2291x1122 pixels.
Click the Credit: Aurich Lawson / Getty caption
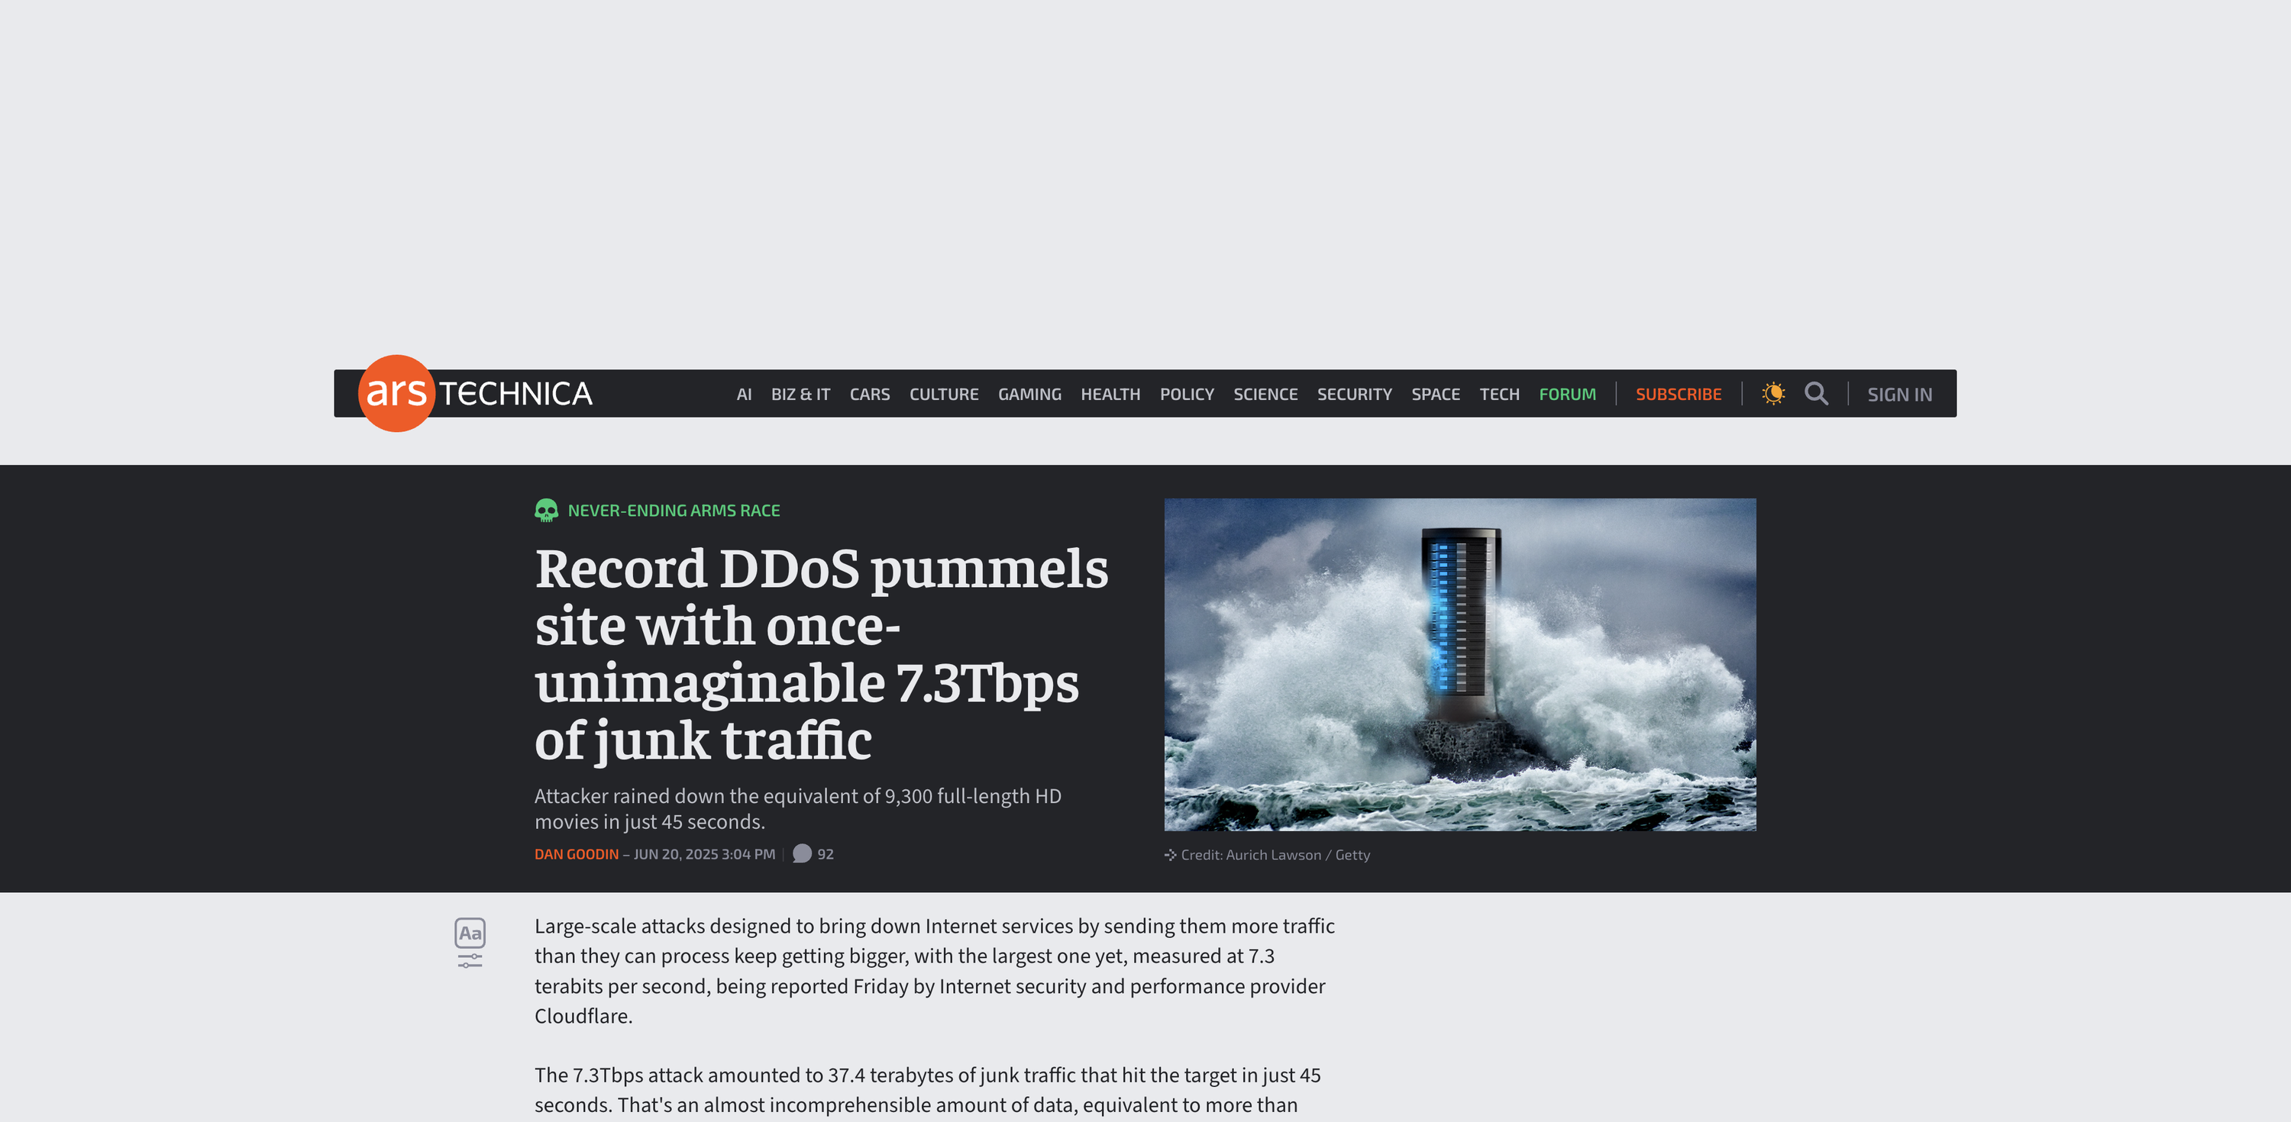(x=1275, y=854)
